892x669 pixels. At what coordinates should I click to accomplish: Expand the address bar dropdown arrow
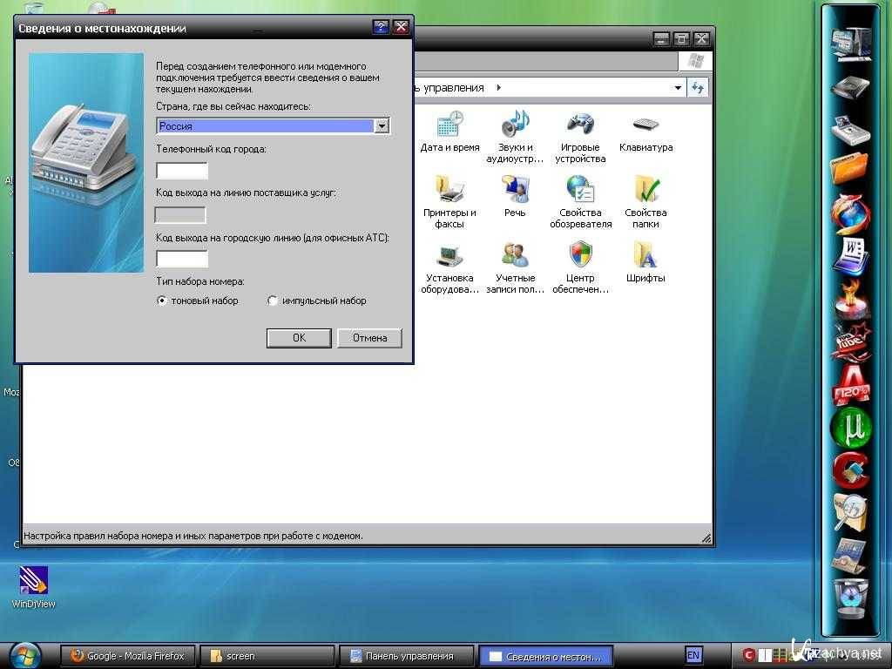pos(678,88)
